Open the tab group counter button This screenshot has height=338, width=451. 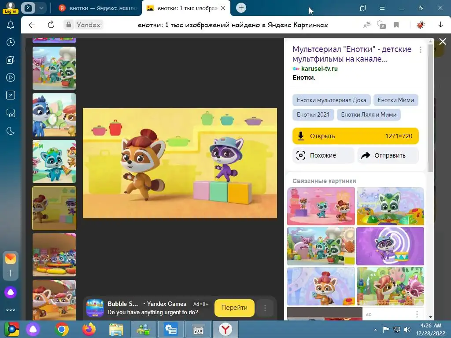tap(28, 8)
